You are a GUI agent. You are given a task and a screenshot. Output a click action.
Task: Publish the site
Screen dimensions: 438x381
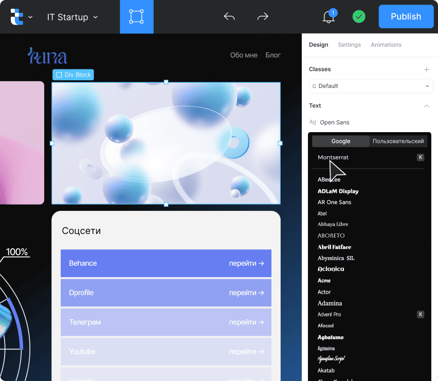[x=406, y=16]
